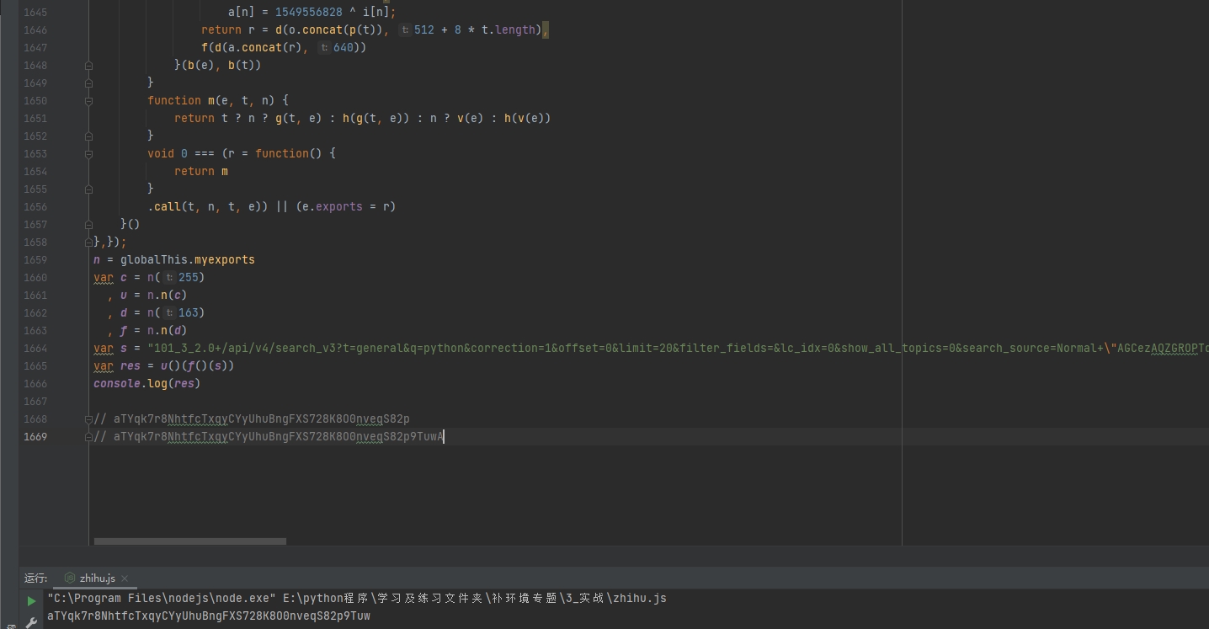
Task: Click the 'console' identifier on line 1666
Action: point(117,383)
